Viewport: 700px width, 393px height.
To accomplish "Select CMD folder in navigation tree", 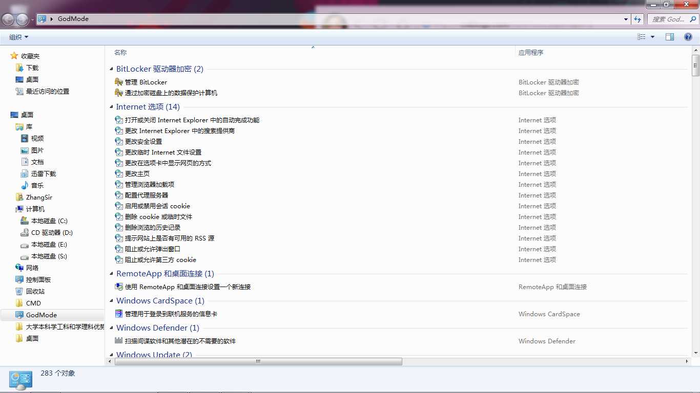I will (x=33, y=303).
